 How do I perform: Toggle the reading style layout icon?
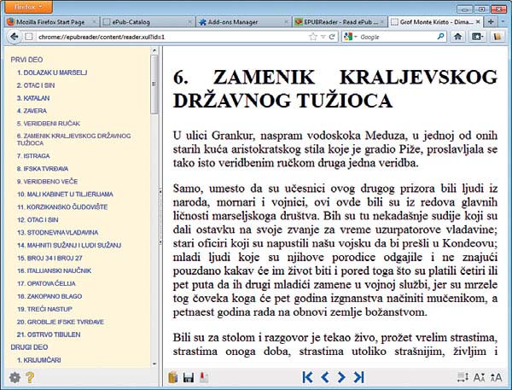(x=463, y=377)
